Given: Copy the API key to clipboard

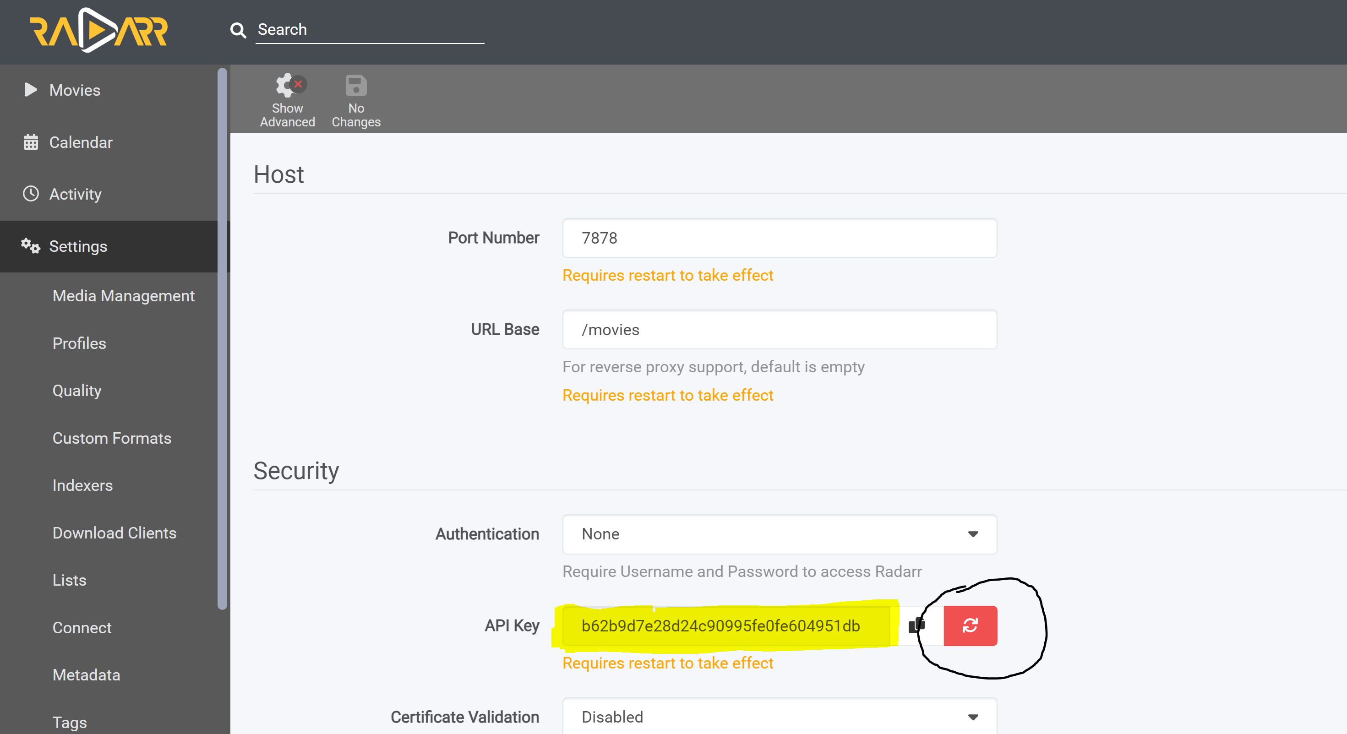Looking at the screenshot, I should pyautogui.click(x=916, y=625).
